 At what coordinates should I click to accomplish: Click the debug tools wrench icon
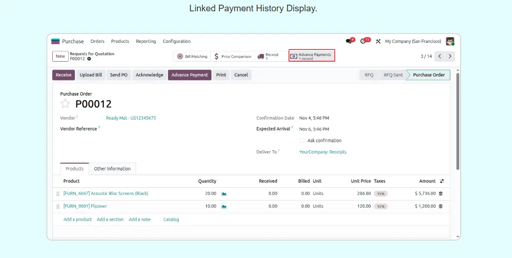(378, 41)
